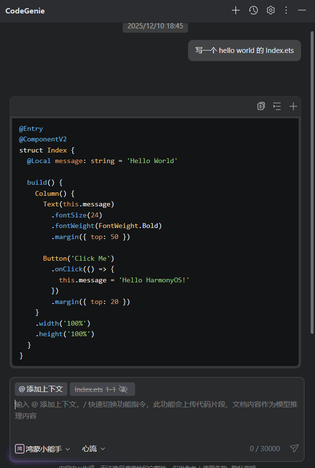Open the chat history clock icon

pyautogui.click(x=253, y=11)
